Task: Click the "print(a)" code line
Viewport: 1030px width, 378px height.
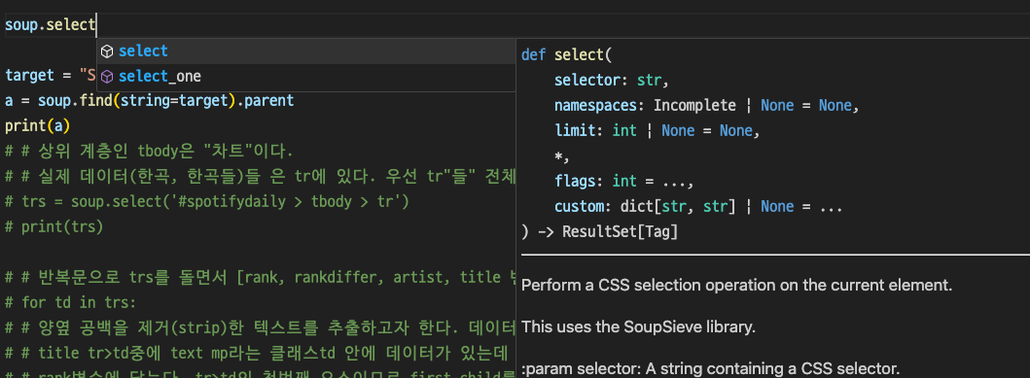Action: pos(37,125)
